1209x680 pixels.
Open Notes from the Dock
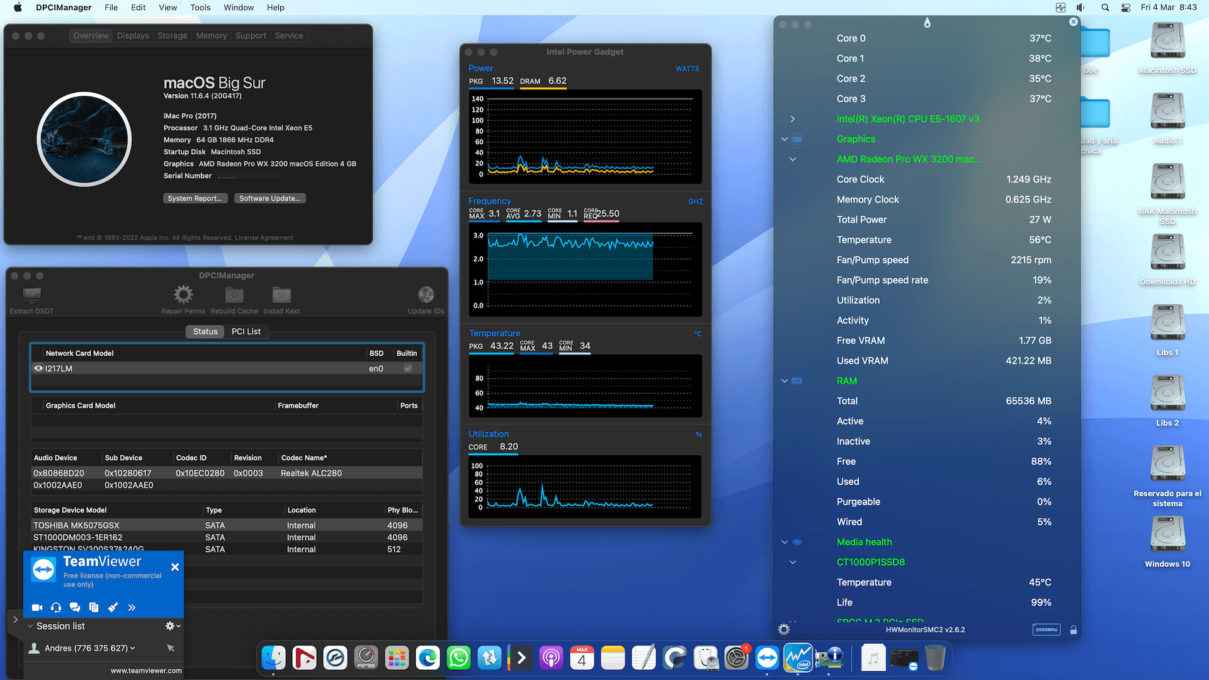point(613,659)
